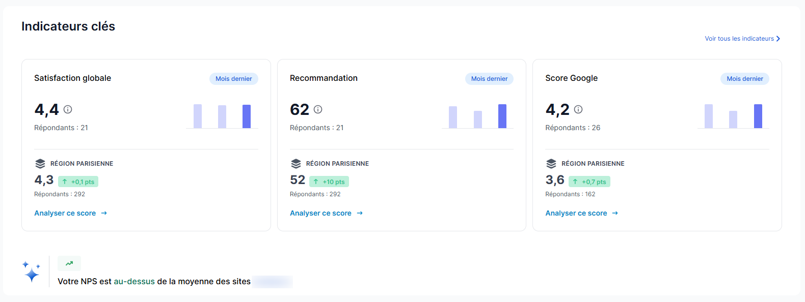Click the +10 pts green badge
805x302 pixels.
point(329,182)
